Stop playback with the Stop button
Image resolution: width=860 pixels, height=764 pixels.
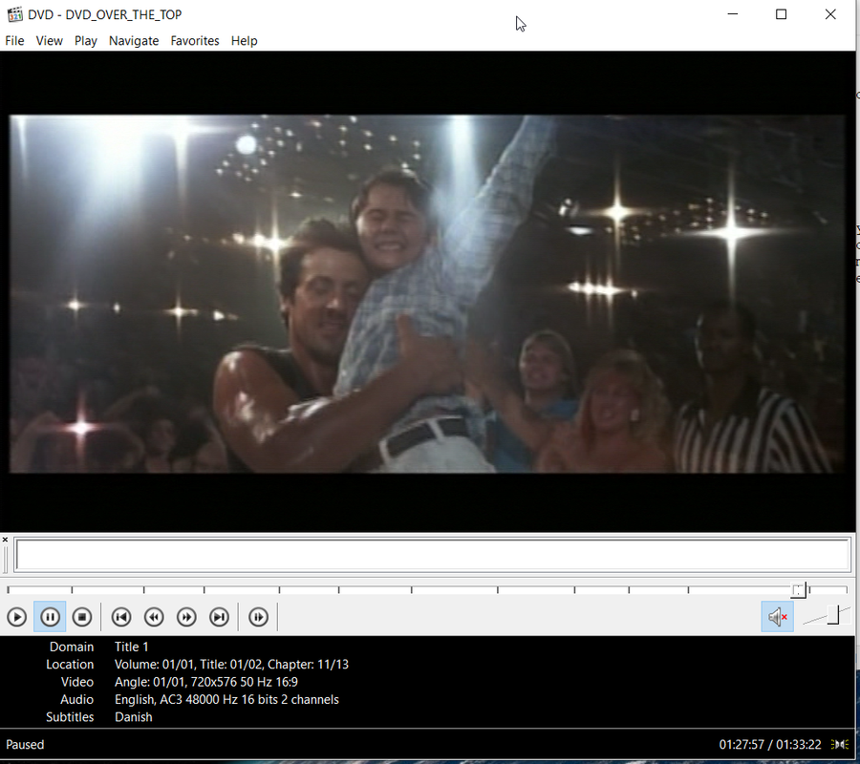tap(82, 617)
